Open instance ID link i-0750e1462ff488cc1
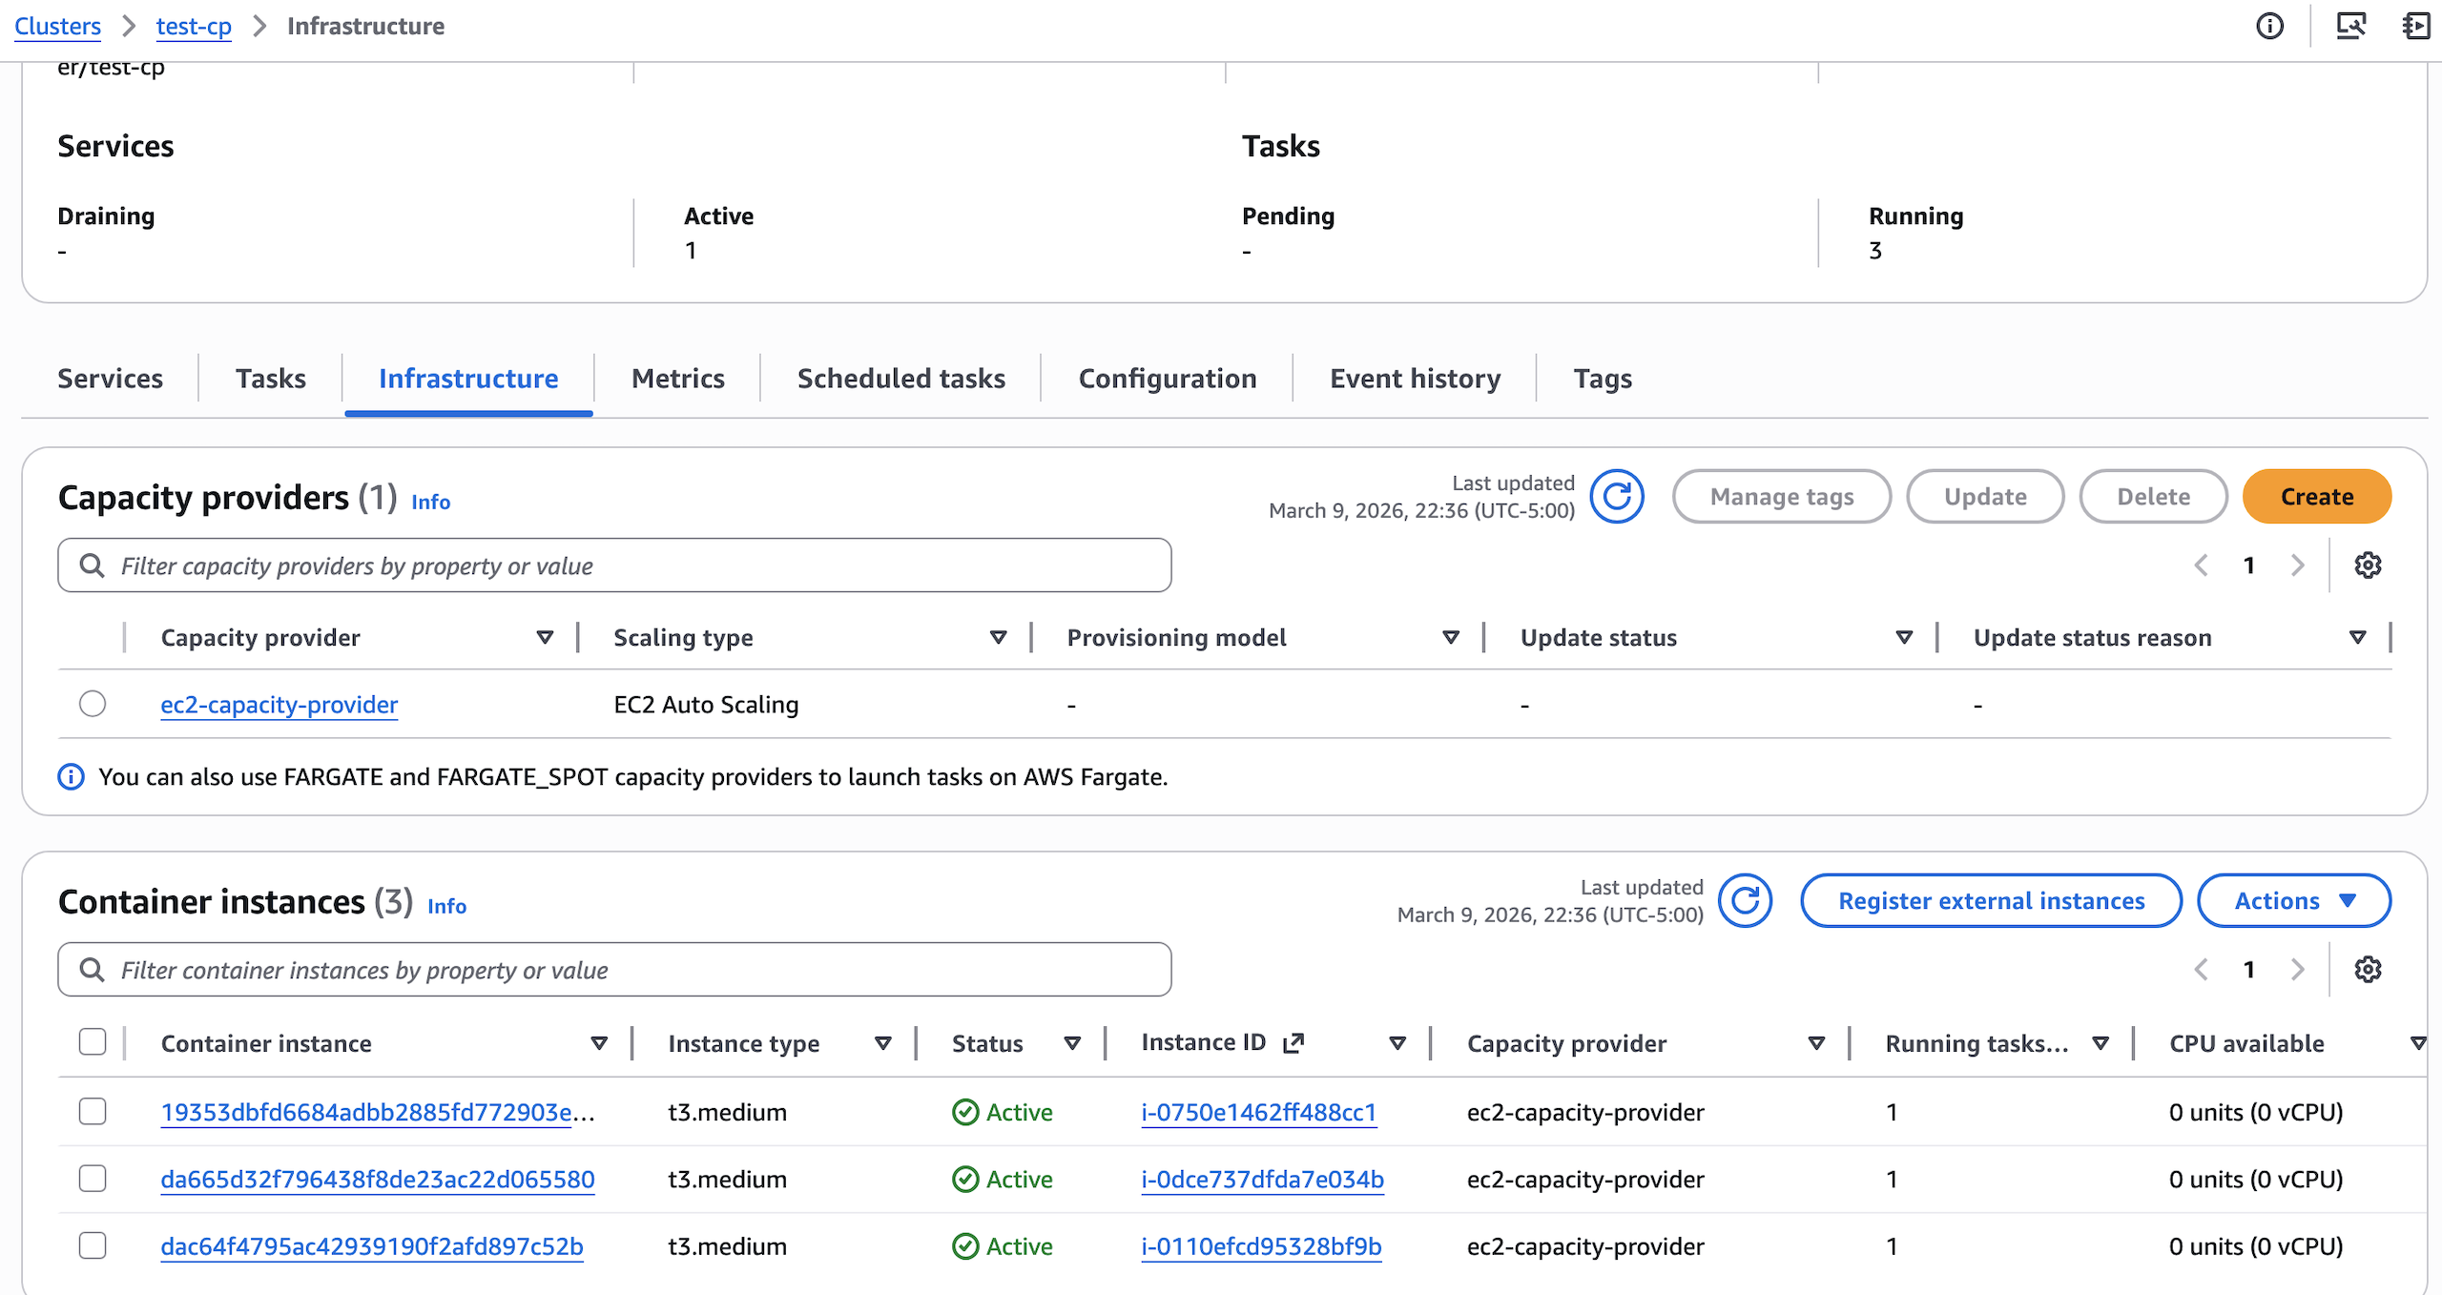The width and height of the screenshot is (2442, 1295). coord(1258,1112)
